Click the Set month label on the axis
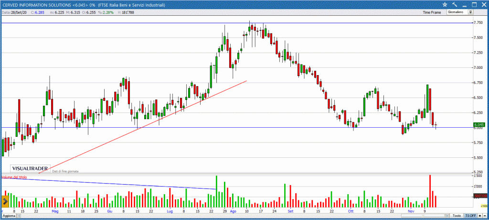The height and width of the screenshot is (220, 489). (290, 211)
